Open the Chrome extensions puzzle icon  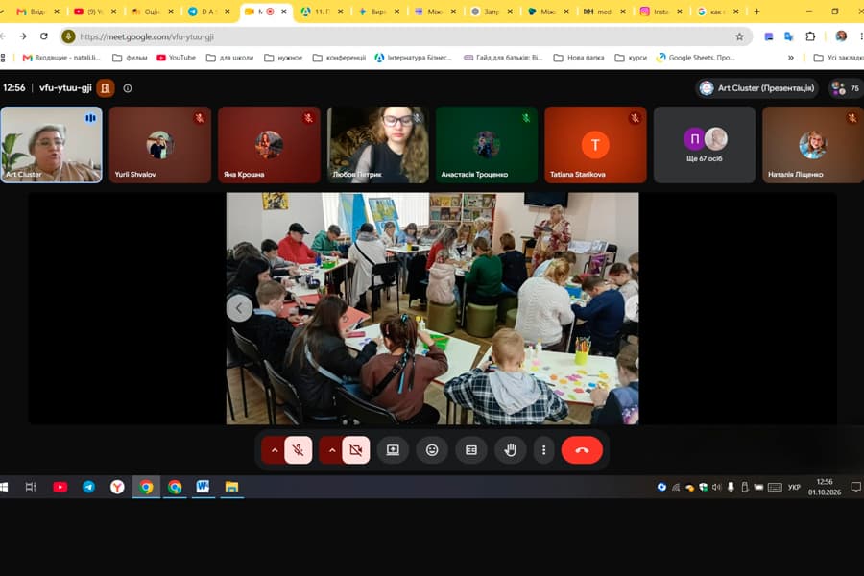point(810,36)
